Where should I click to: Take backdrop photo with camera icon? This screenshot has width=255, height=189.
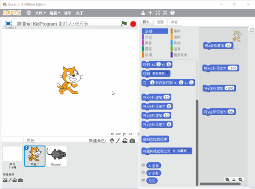(20, 180)
